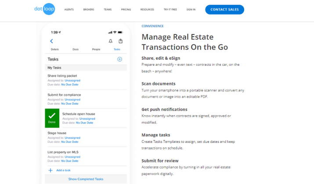
Task: Click the My Tasks section header
Action: click(86, 68)
